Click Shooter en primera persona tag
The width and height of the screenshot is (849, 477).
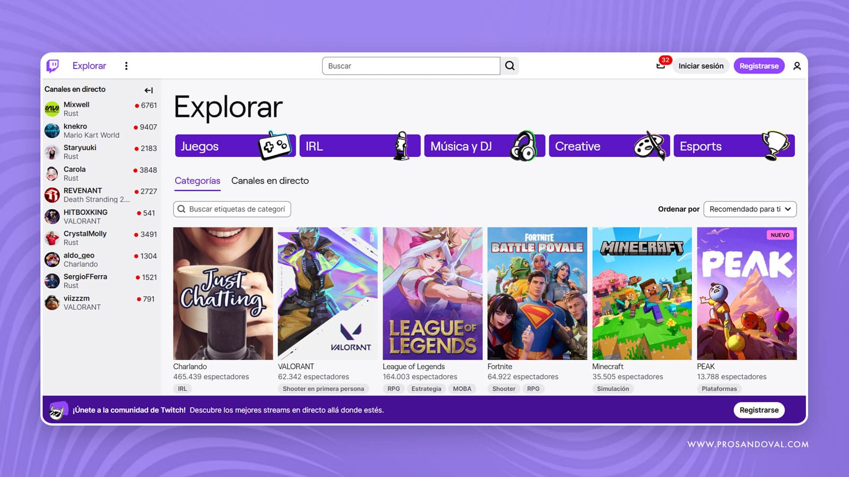pos(323,388)
